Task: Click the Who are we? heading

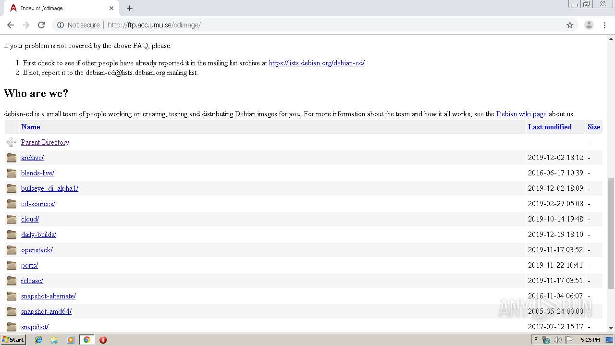Action: click(36, 93)
